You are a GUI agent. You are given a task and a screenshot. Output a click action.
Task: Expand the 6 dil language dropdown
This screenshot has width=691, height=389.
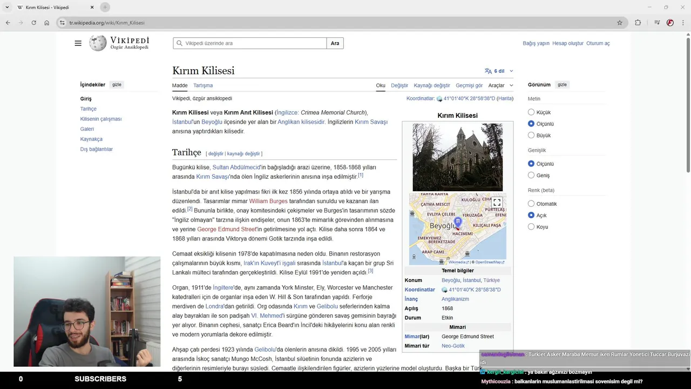click(499, 71)
